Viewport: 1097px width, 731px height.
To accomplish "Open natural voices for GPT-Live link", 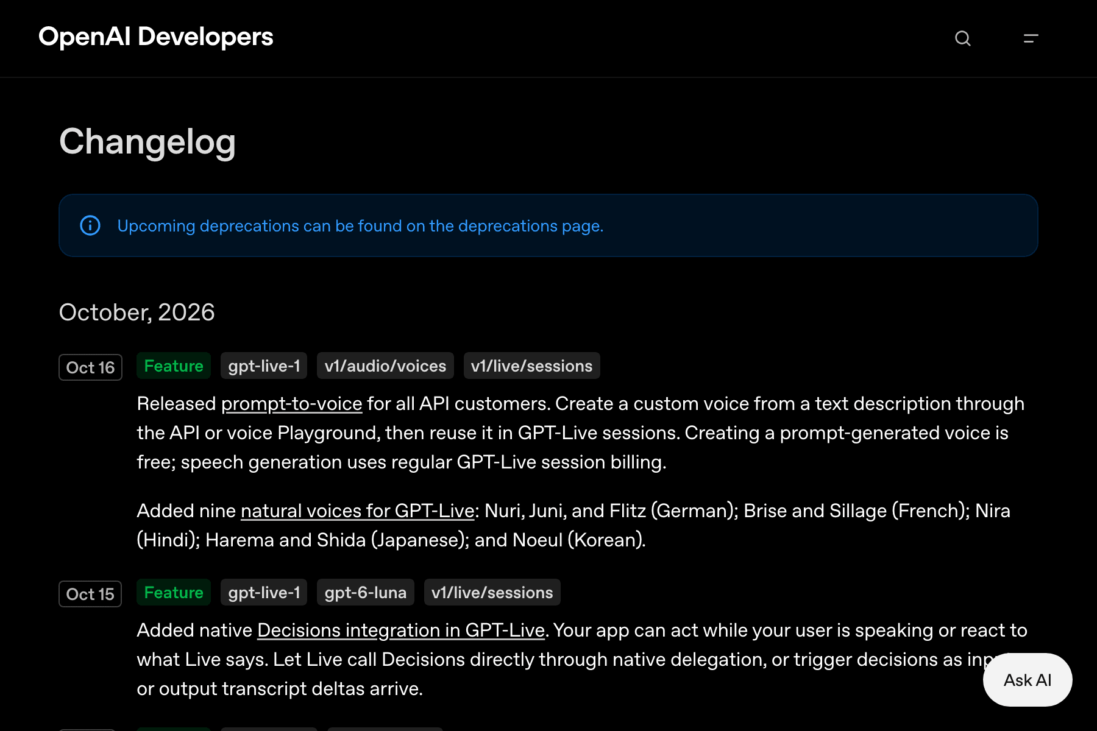I will point(358,510).
